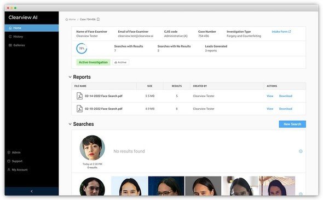
Task: Collapse the sidebar with the arrow
Action: (32, 191)
